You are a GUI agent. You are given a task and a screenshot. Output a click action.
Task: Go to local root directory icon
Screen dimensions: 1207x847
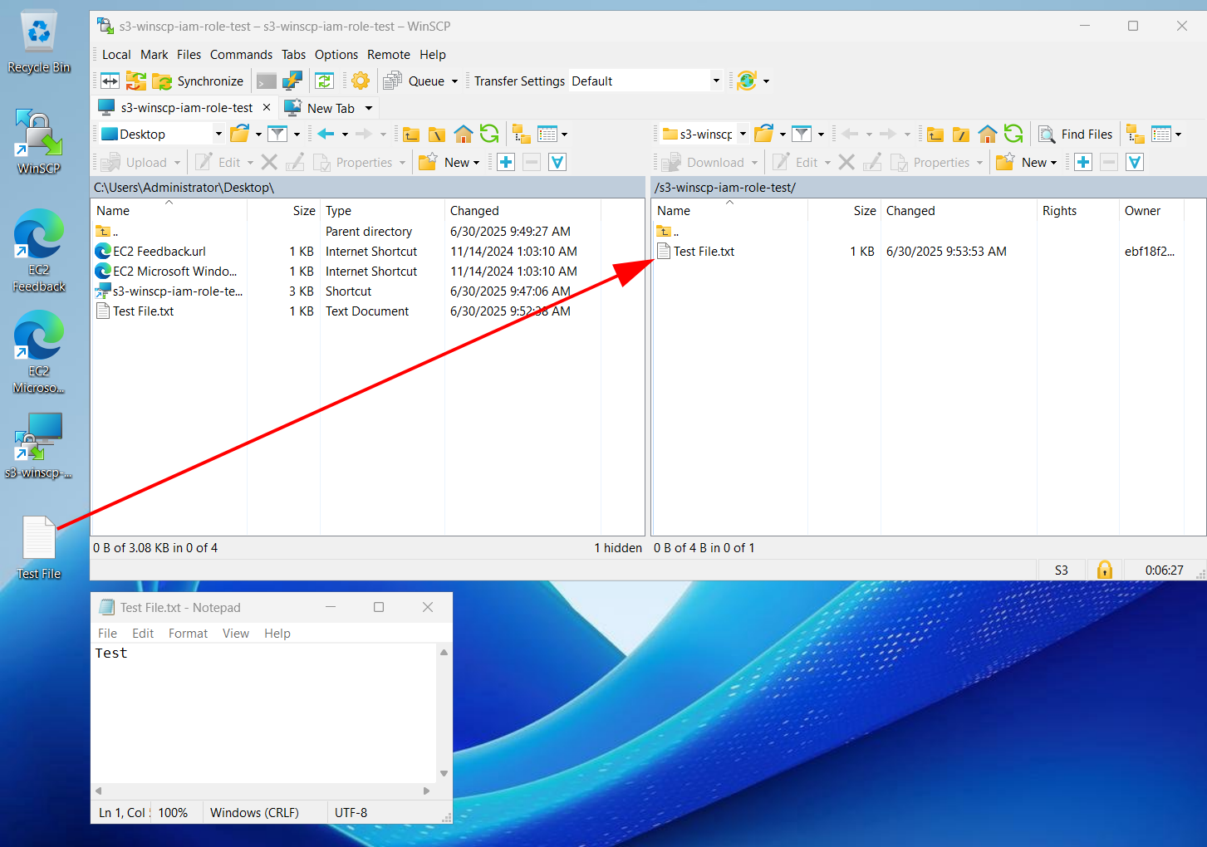click(x=437, y=134)
